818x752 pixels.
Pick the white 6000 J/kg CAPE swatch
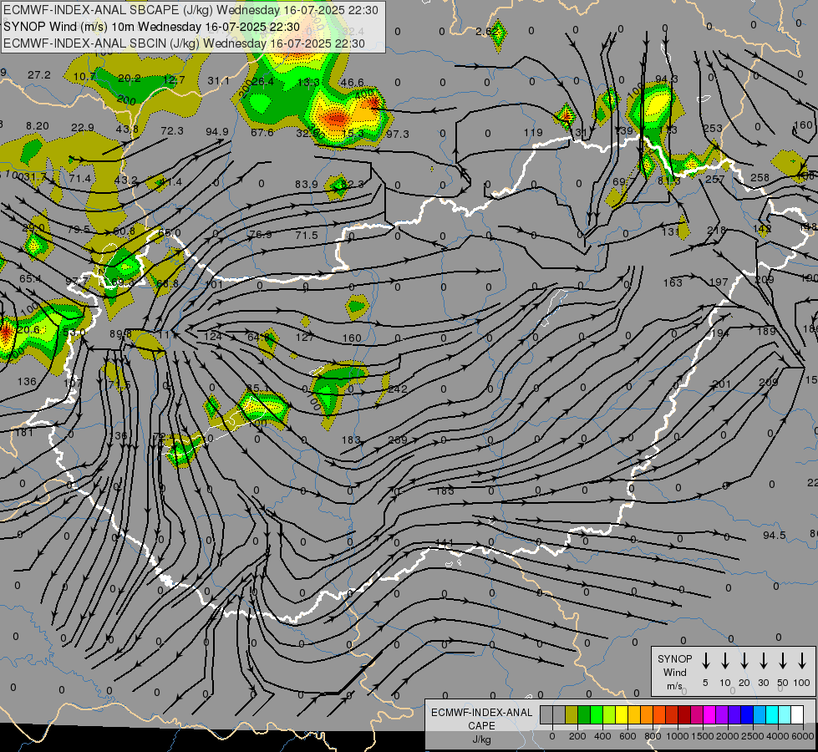pos(797,715)
